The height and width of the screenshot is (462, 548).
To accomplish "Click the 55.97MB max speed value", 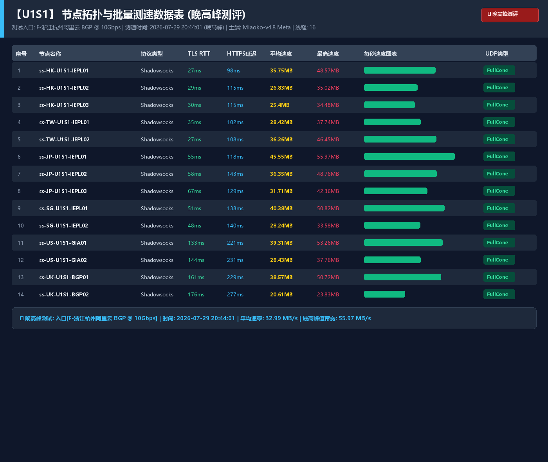I will click(x=328, y=157).
